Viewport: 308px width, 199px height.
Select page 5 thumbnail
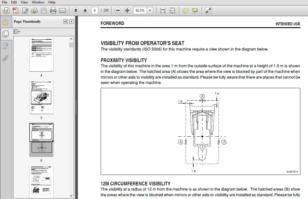[x=41, y=97]
